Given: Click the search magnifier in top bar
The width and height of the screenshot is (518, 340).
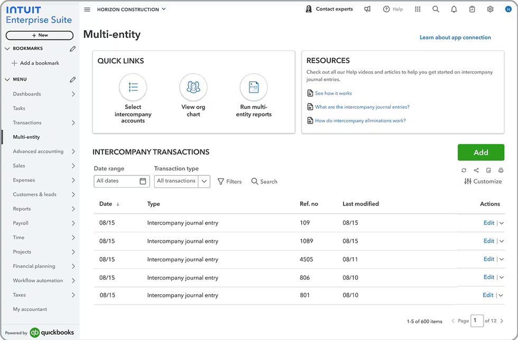Looking at the screenshot, I should (436, 9).
